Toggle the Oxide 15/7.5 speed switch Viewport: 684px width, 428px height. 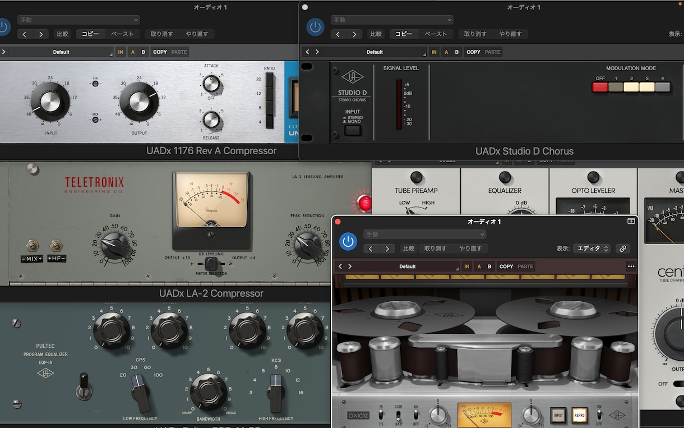coord(381,416)
